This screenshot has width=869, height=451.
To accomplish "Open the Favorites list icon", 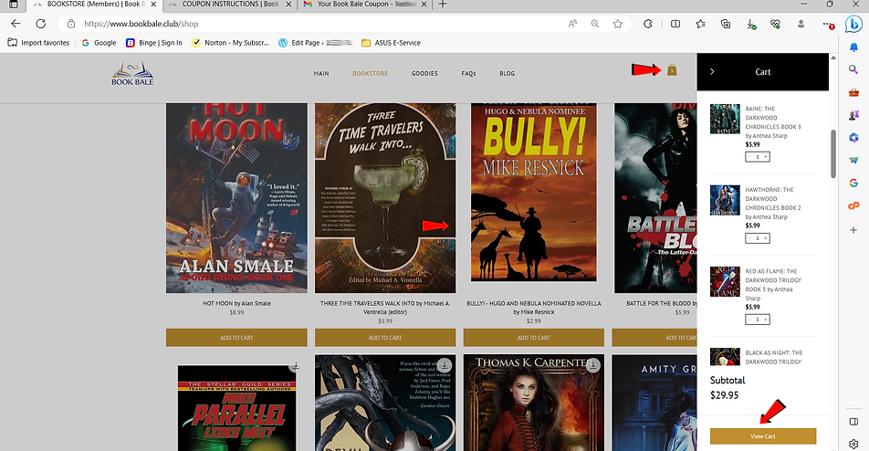I will 700,24.
